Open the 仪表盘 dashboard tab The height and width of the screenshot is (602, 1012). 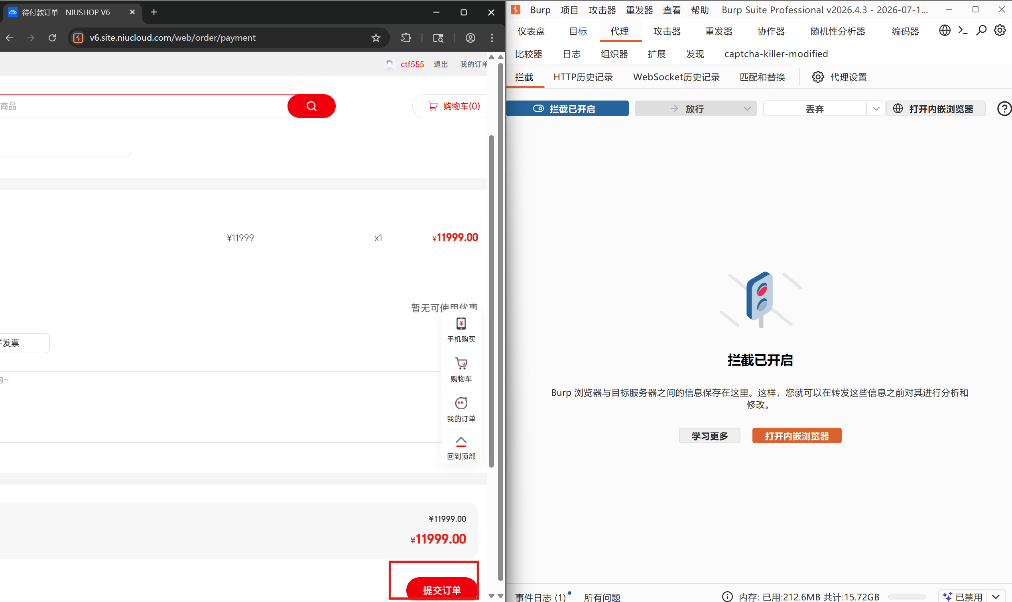tap(531, 31)
